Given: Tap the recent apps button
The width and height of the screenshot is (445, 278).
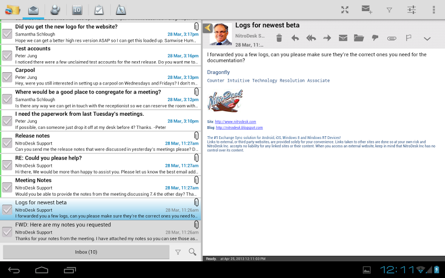Looking at the screenshot, I should [x=70, y=270].
